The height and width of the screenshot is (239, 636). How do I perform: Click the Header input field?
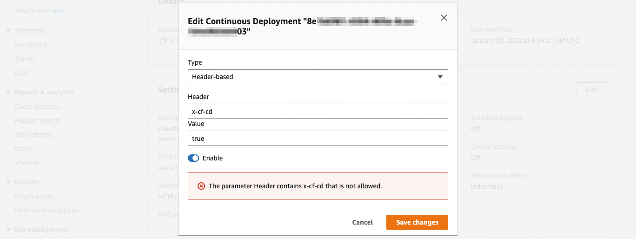click(x=318, y=111)
